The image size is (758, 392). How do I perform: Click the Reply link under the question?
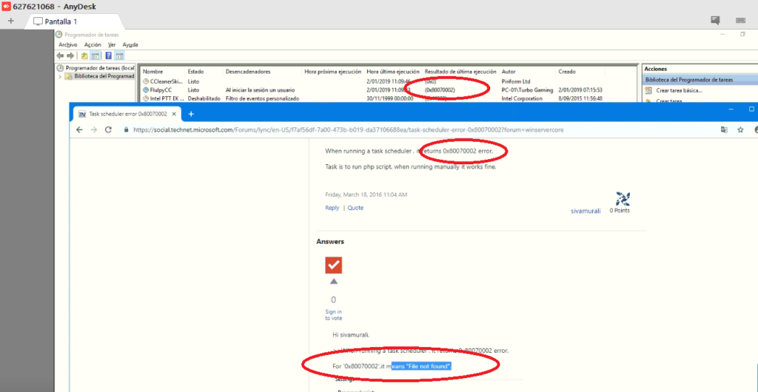(332, 208)
